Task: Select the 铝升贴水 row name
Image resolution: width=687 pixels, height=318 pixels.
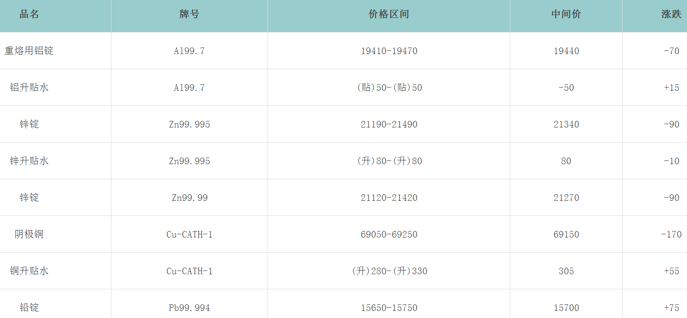Action: [29, 87]
